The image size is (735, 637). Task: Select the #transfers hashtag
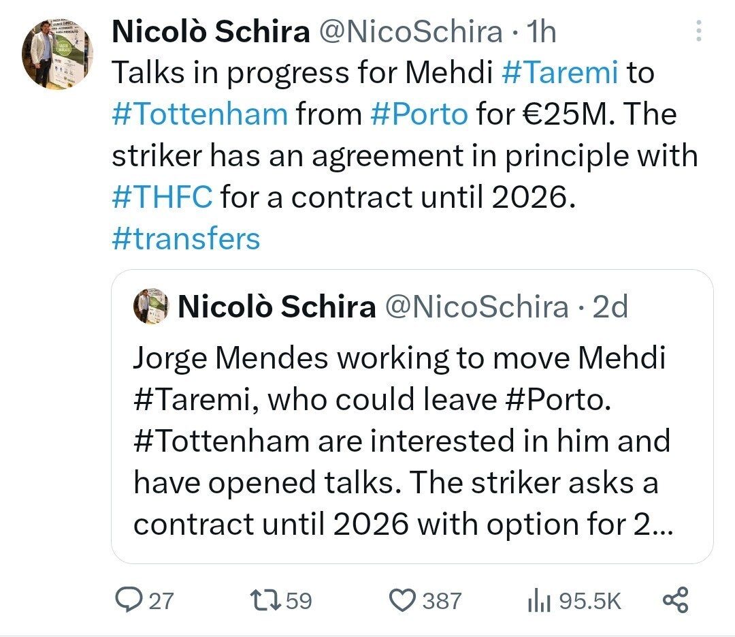click(185, 238)
